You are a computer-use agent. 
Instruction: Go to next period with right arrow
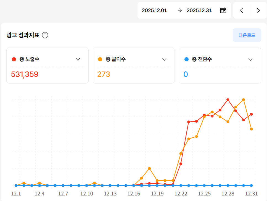[258, 11]
